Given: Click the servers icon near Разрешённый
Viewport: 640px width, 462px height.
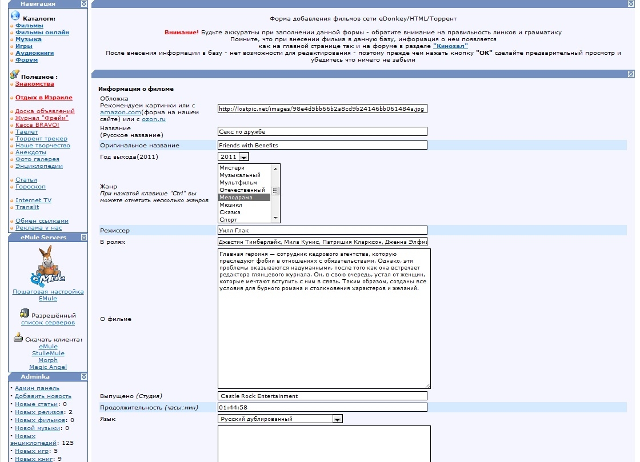Looking at the screenshot, I should [25, 313].
